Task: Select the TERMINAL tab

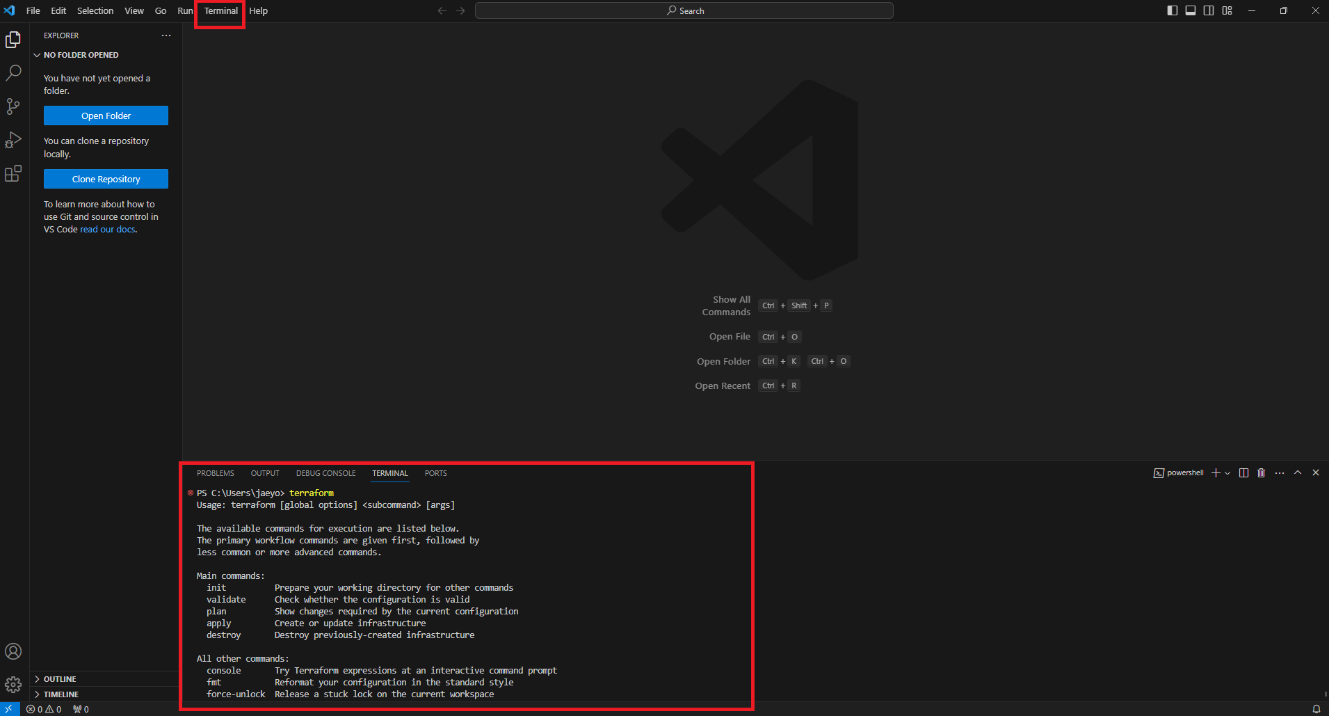Action: 389,473
